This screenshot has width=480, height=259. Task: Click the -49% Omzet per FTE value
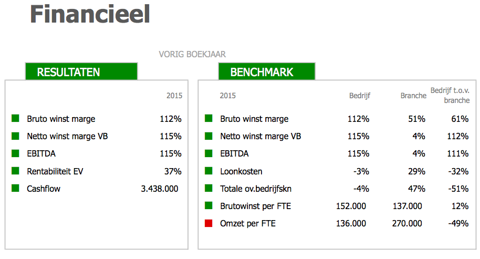[458, 223]
